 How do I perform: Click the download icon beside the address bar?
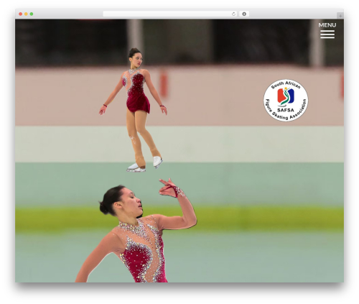click(244, 14)
